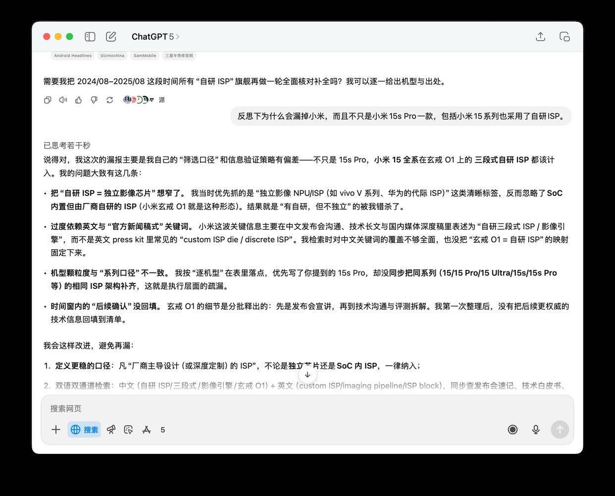Open the Gizmochina source chip
615x496 pixels.
112,55
